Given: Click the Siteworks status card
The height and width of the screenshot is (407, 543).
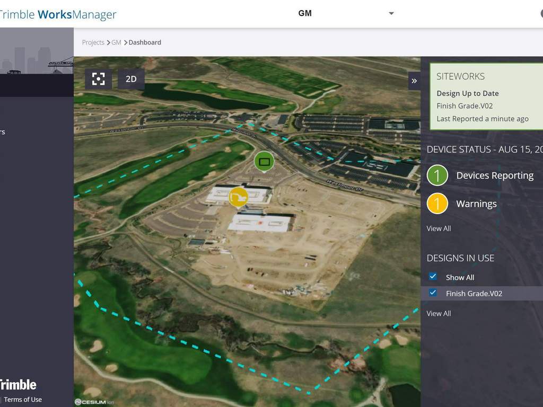Looking at the screenshot, I should [x=486, y=96].
